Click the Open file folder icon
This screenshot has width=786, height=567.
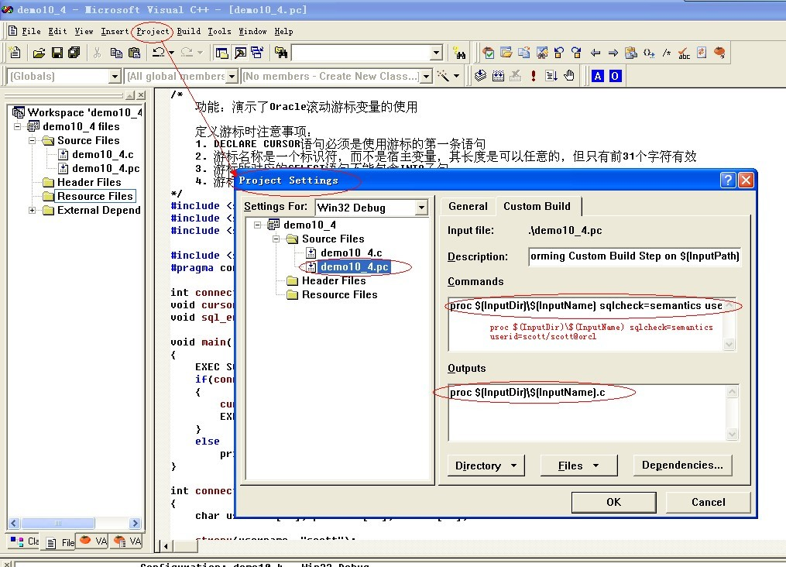coord(39,52)
